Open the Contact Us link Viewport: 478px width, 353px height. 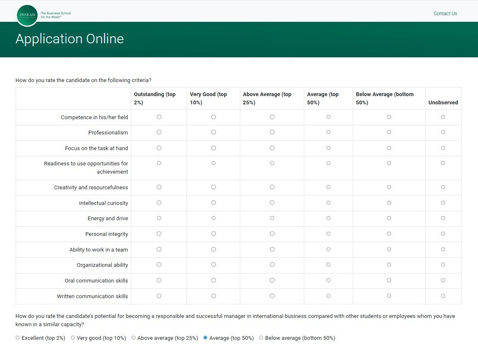(x=445, y=13)
